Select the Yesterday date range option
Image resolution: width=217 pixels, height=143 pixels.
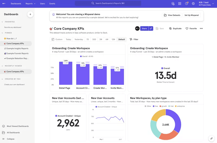click(x=79, y=39)
